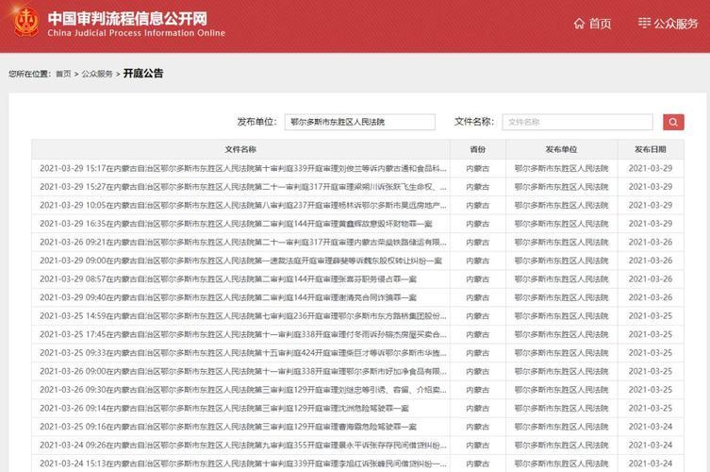Click publish date 2021-03-25 in the 09:33 row

pos(651,353)
